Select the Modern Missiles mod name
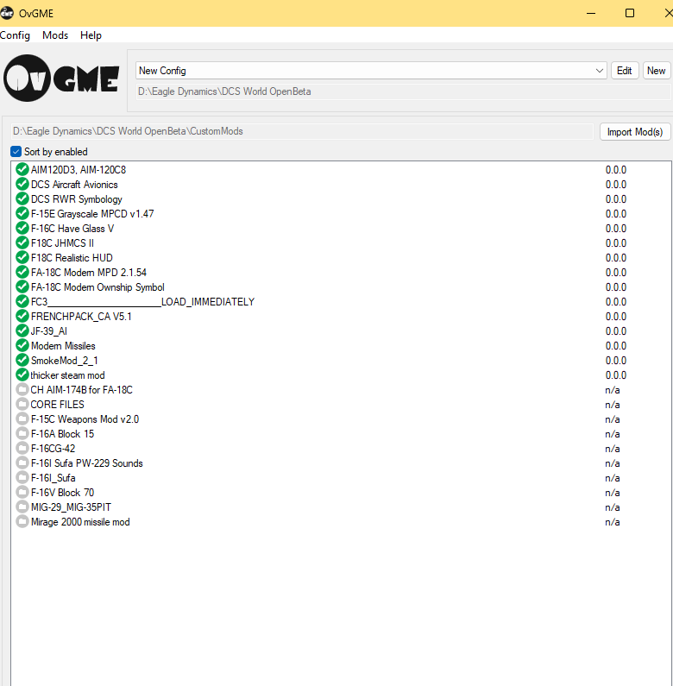 point(63,346)
